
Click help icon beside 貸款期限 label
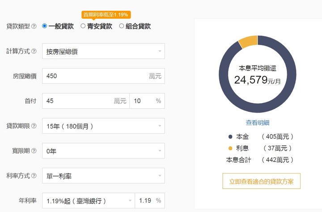[34, 126]
